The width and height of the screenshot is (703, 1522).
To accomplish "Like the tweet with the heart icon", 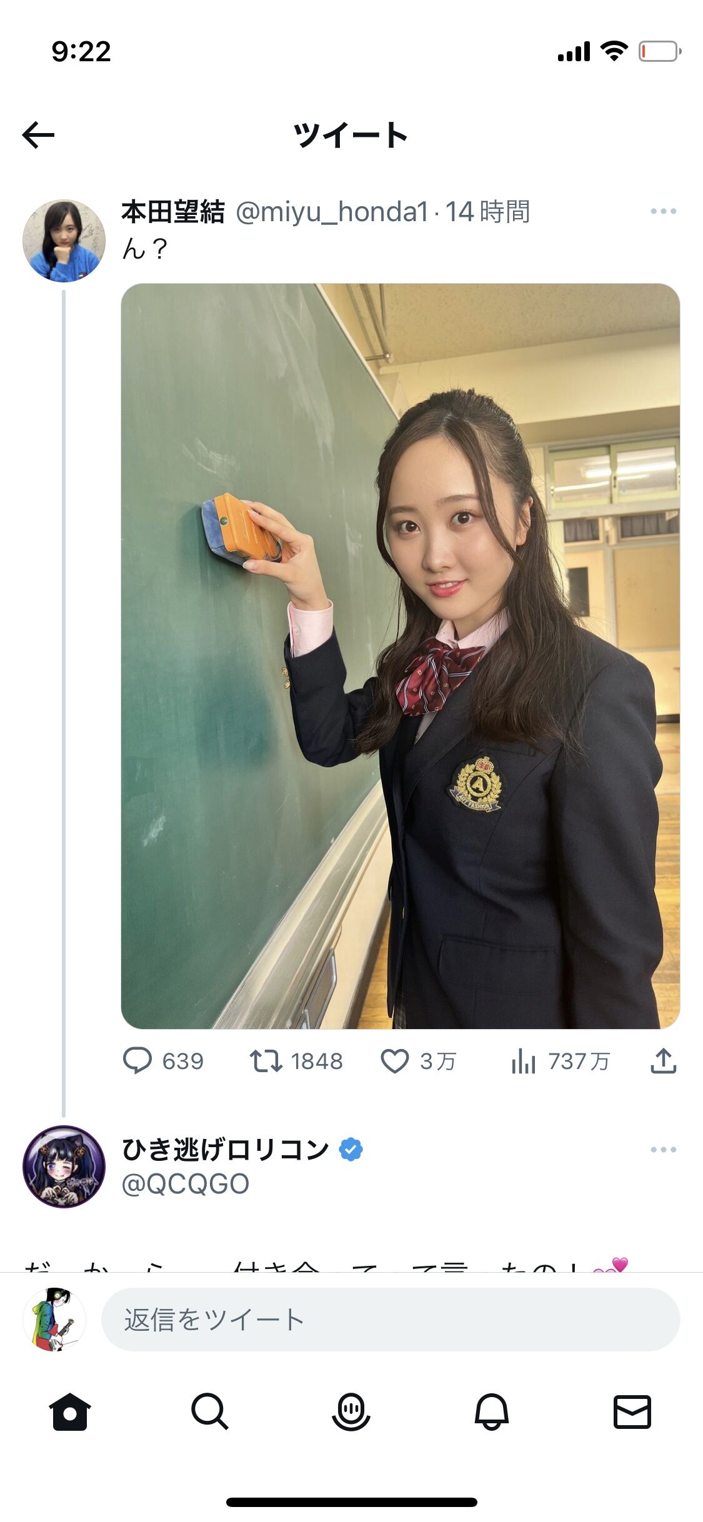I will [395, 1061].
